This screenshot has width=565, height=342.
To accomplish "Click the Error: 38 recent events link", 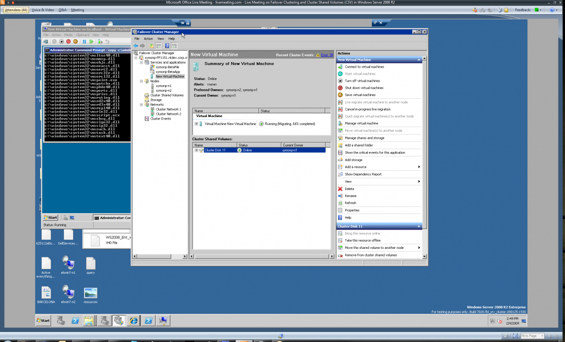I will 327,55.
